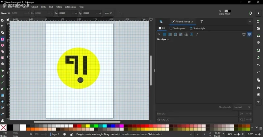Select the Calligraphy tool
The height and width of the screenshot is (137, 263).
tap(3, 83)
